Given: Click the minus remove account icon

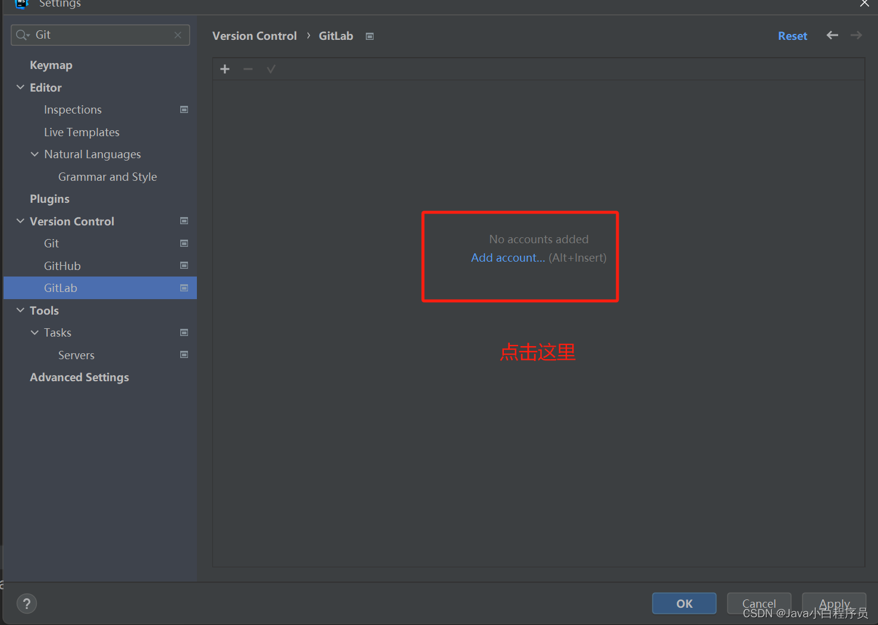Looking at the screenshot, I should (x=248, y=69).
